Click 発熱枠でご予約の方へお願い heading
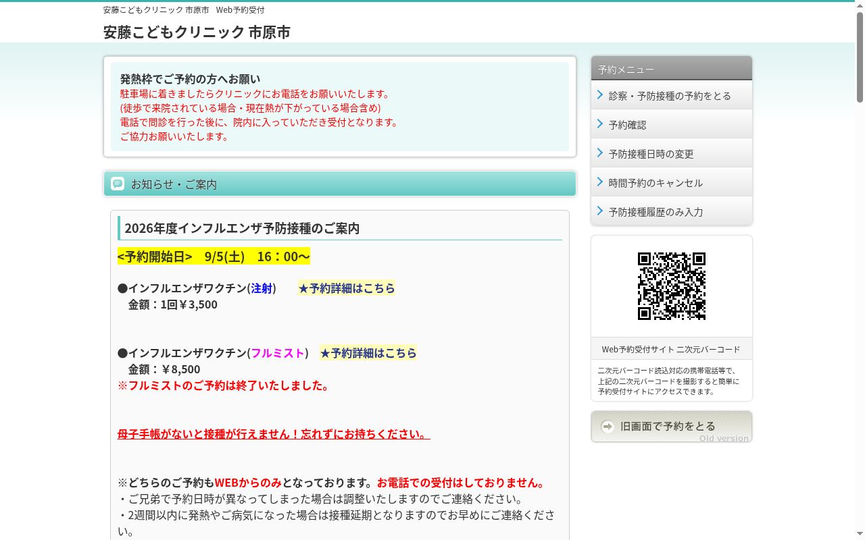 click(x=190, y=79)
